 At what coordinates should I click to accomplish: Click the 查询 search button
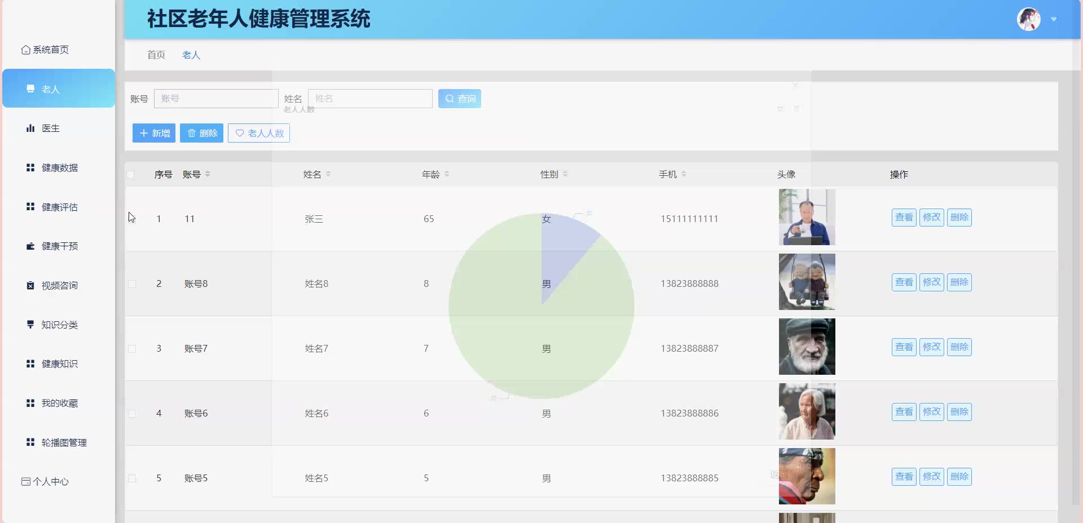tap(460, 99)
